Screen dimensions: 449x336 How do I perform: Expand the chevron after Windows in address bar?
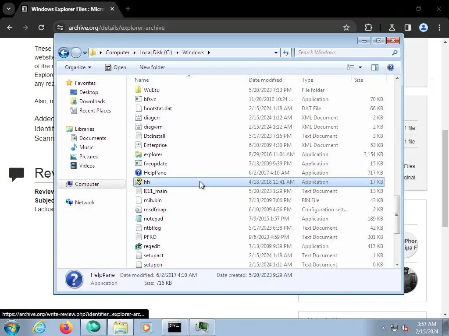[x=209, y=52]
